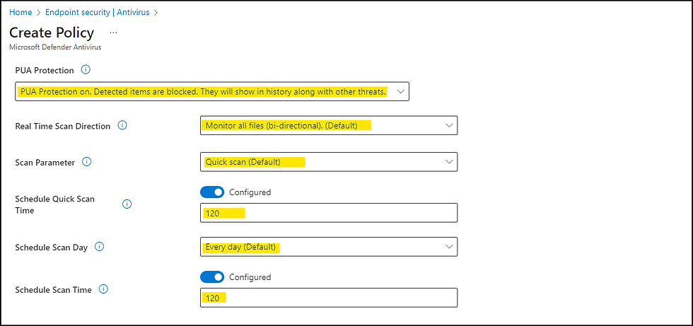693x326 pixels.
Task: Open Real Time Scan Direction dropdown
Action: (x=329, y=125)
